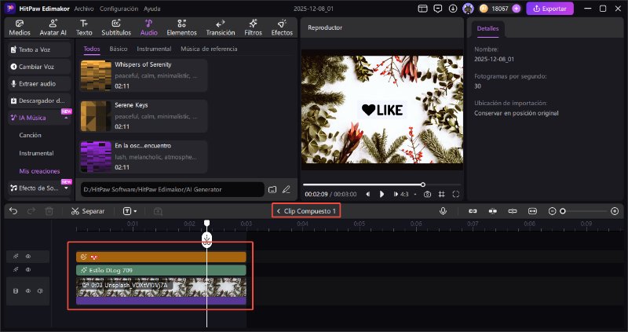The width and height of the screenshot is (628, 332).
Task: Select the Todos audio tab
Action: point(92,49)
